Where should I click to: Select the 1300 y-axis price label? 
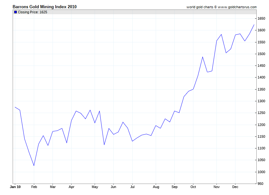coord(261,101)
